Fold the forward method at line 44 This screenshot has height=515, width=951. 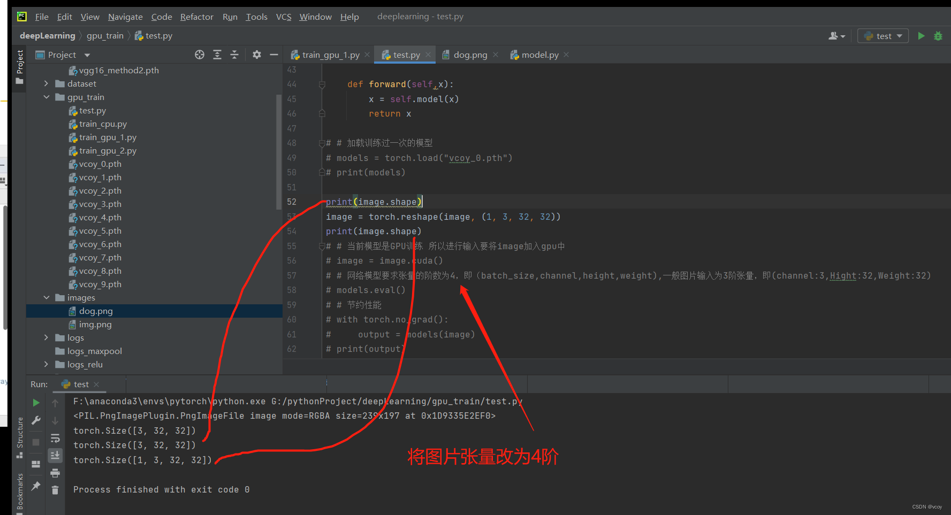point(322,84)
